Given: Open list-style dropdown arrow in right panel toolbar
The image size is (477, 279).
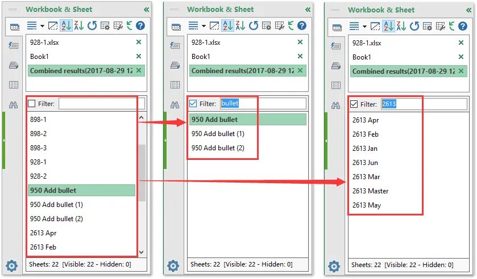Looking at the screenshot, I should [364, 27].
